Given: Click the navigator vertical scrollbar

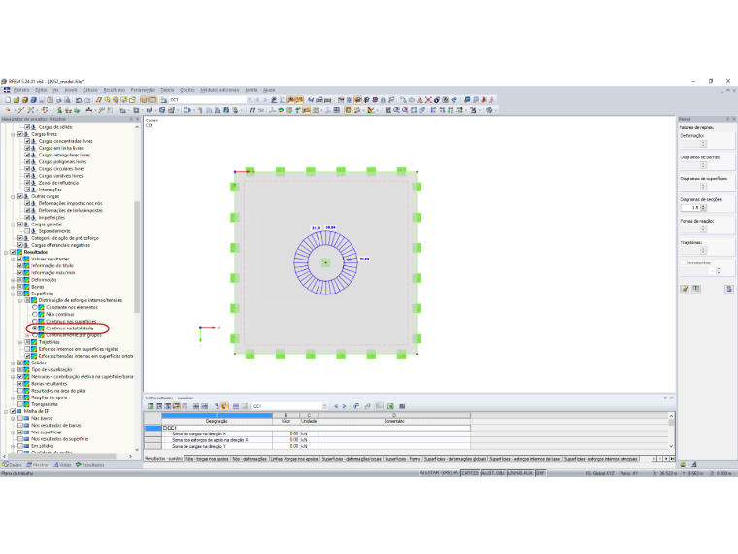Looking at the screenshot, I should click(137, 257).
